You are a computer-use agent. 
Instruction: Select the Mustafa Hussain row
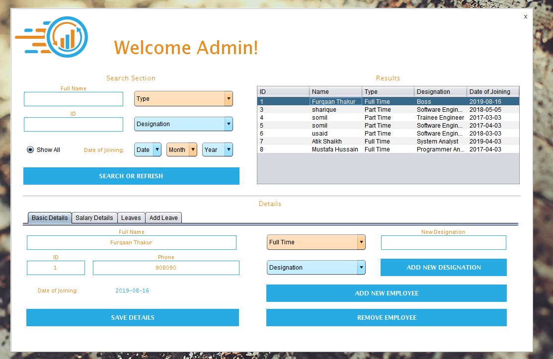click(x=388, y=149)
